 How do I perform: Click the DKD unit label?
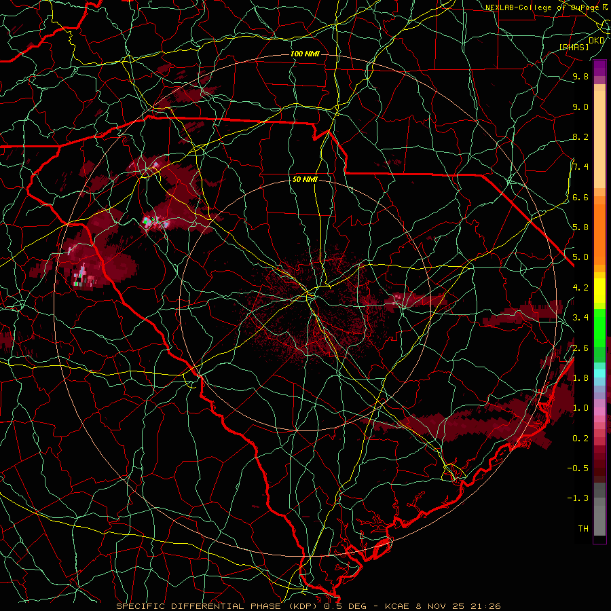tap(597, 41)
